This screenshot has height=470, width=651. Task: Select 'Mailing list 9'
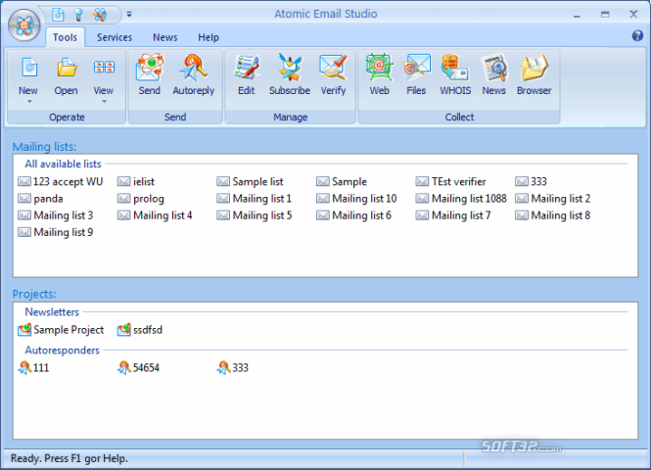56,232
